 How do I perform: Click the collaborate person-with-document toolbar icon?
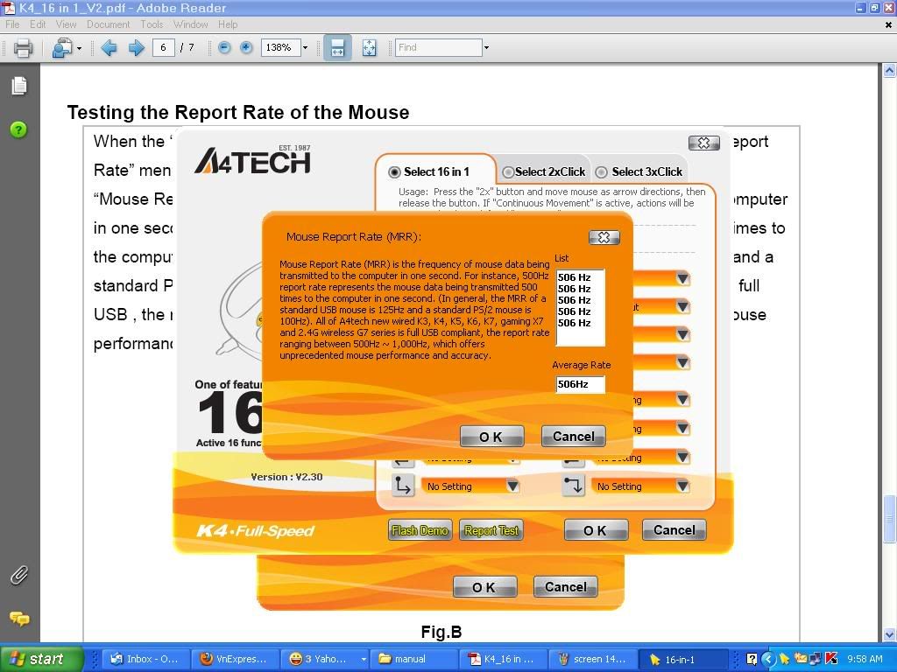(x=62, y=47)
